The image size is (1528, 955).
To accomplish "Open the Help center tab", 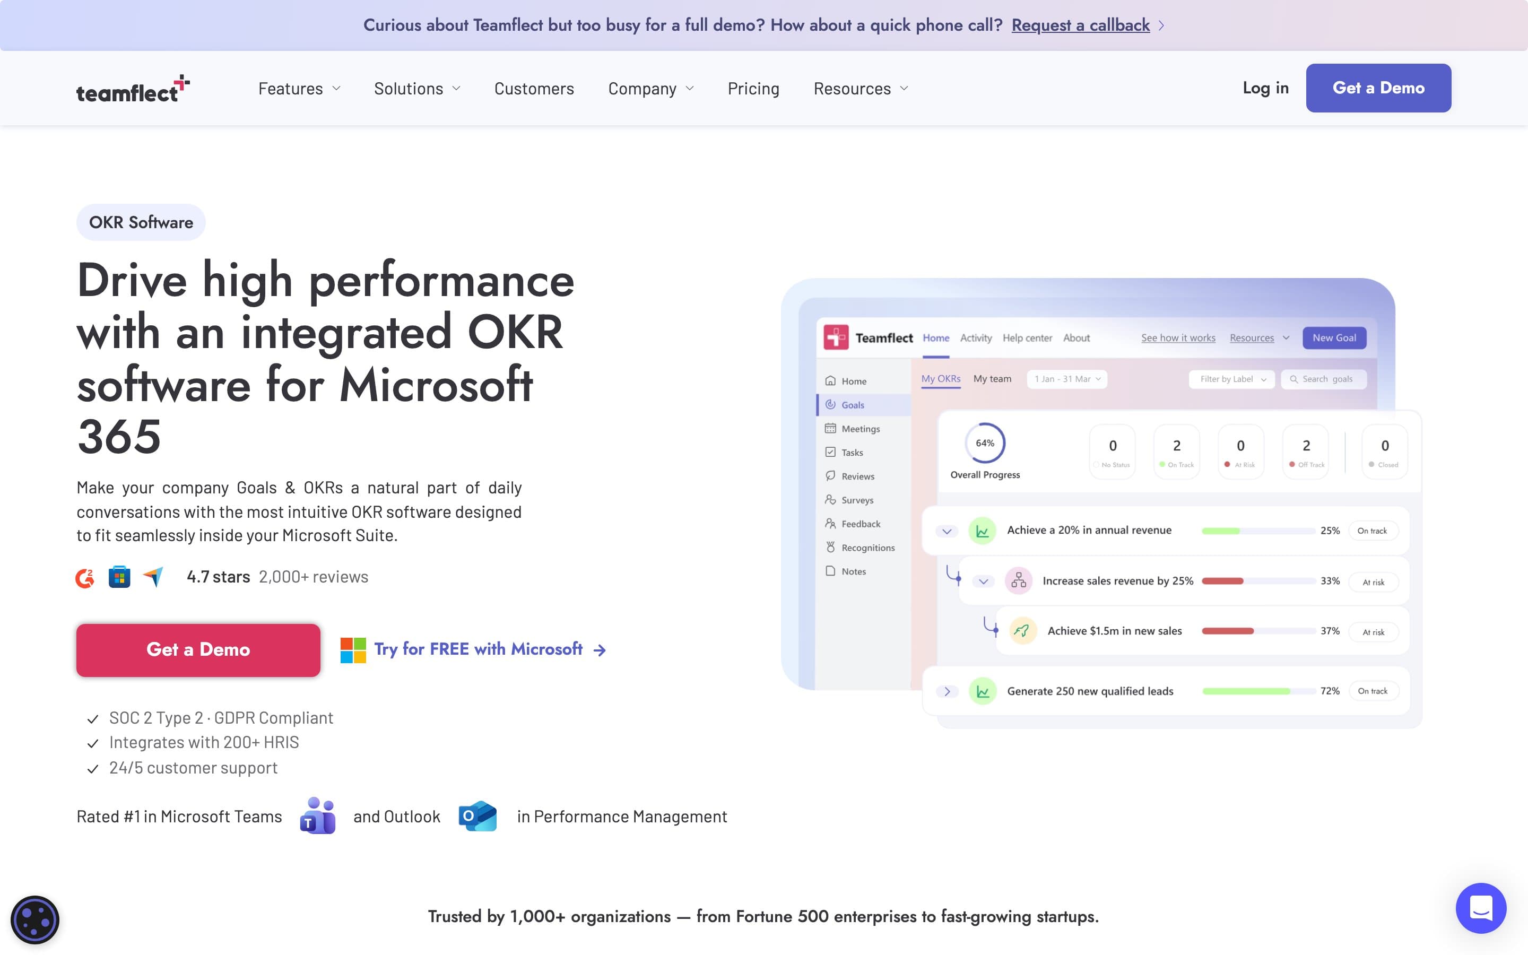I will 1027,338.
